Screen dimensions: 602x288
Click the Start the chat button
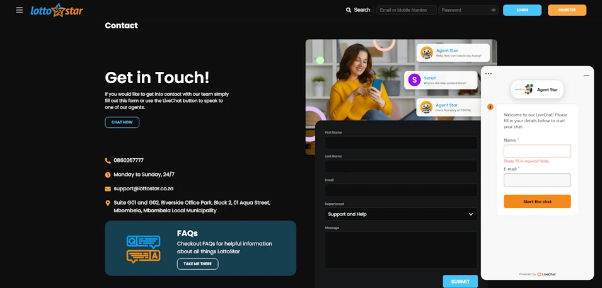pos(537,201)
